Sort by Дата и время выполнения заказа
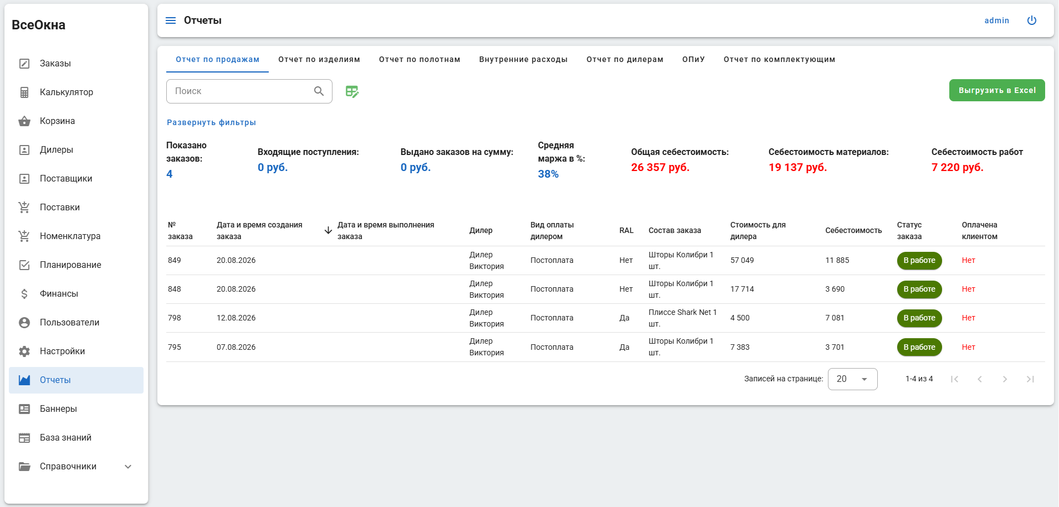This screenshot has height=507, width=1059. (x=386, y=231)
